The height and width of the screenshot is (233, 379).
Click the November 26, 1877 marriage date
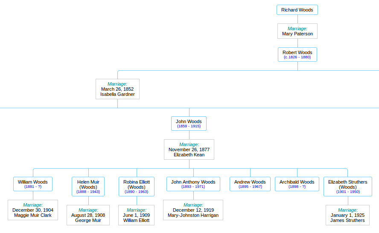pyautogui.click(x=189, y=150)
